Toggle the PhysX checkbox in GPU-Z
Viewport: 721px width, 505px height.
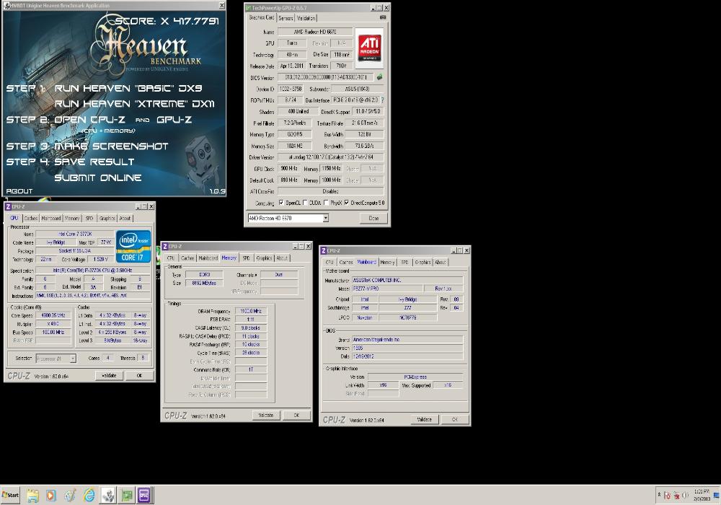pyautogui.click(x=326, y=203)
